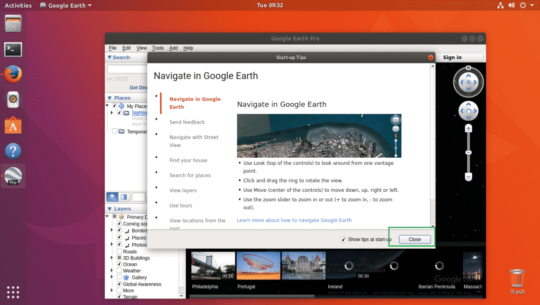Image resolution: width=540 pixels, height=305 pixels.
Task: Open Files from the Ubuntu dock
Action: pos(13,24)
